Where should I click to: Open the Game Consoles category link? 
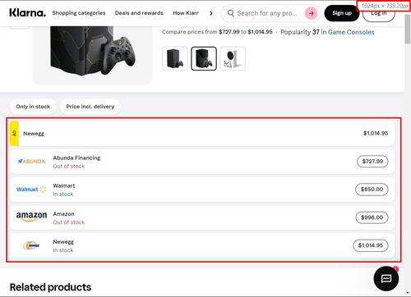pos(351,32)
